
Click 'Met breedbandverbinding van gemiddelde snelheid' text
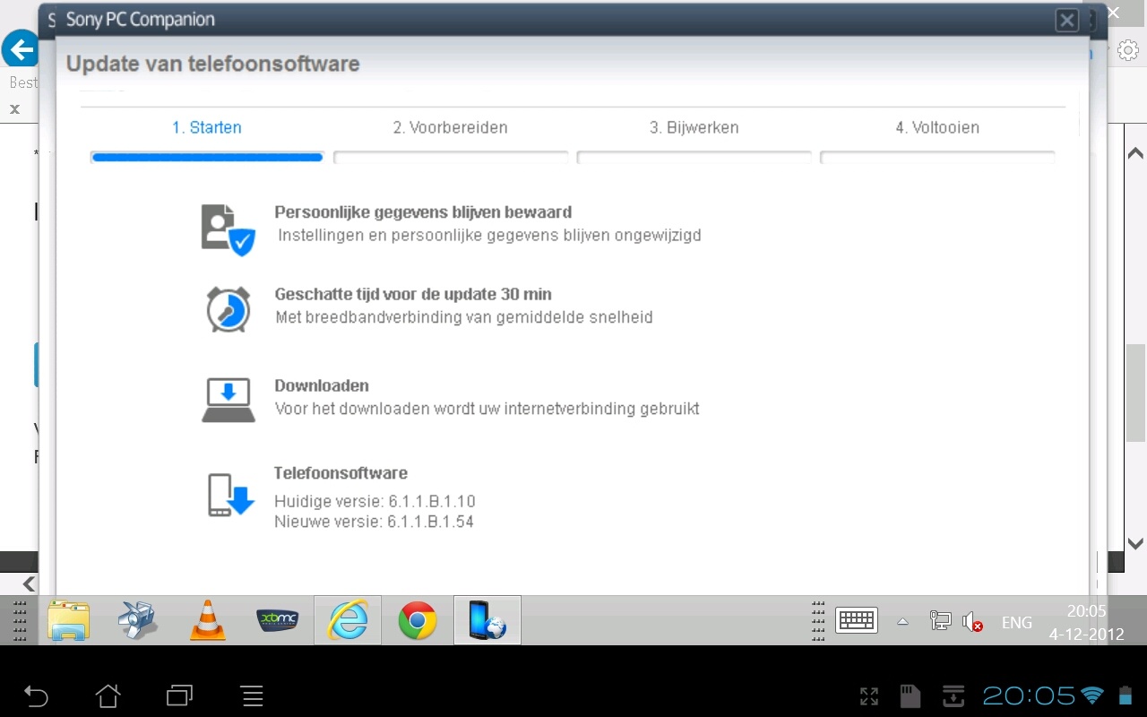464,317
